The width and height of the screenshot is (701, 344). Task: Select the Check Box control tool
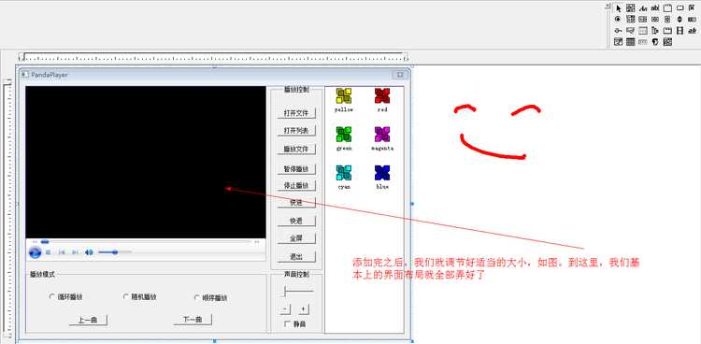[x=692, y=8]
